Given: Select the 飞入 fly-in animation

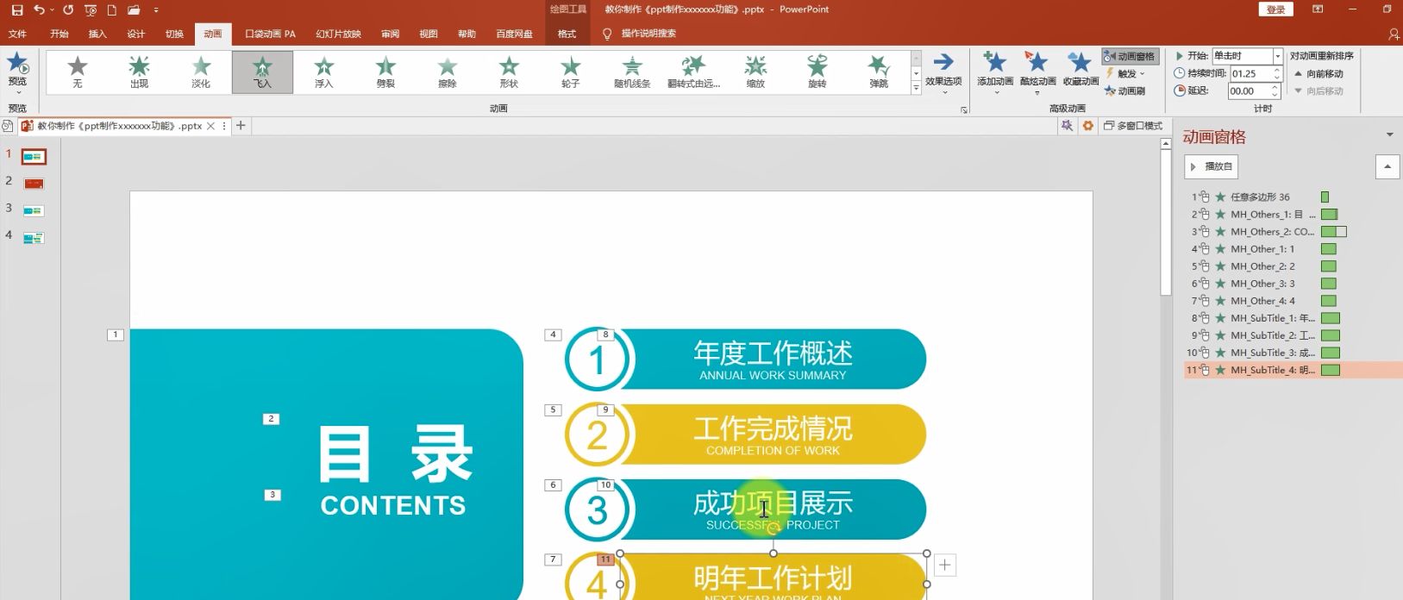Looking at the screenshot, I should (262, 72).
